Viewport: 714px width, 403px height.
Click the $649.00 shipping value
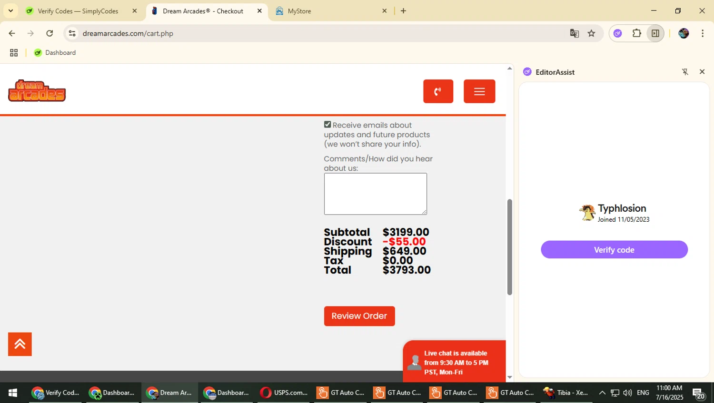coord(405,251)
